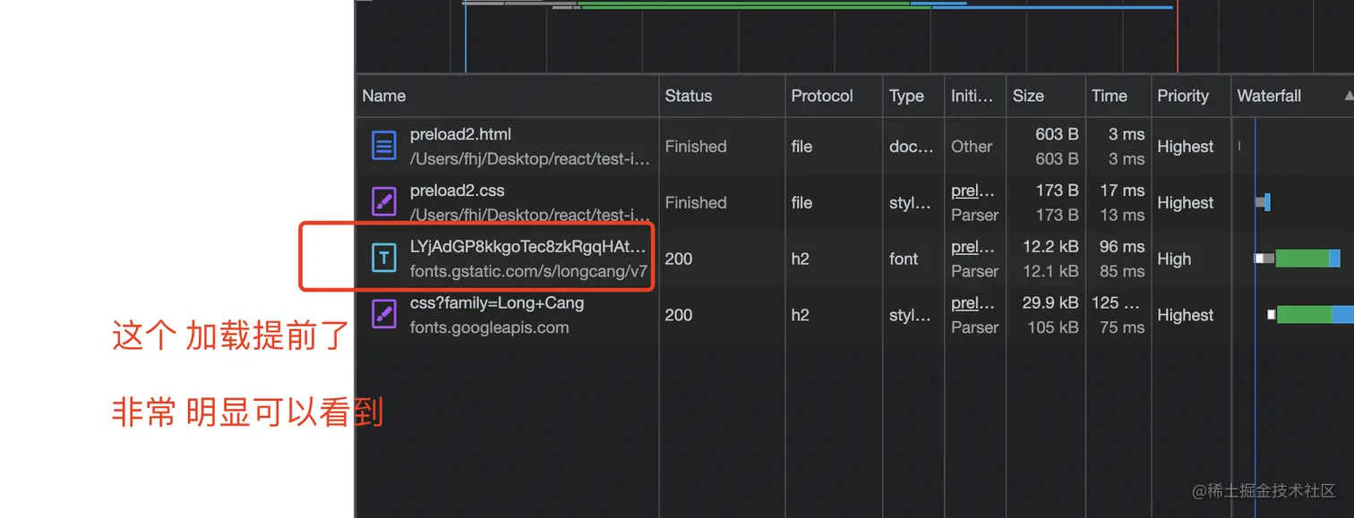1354x518 pixels.
Task: Click the font file type icon
Action: tap(383, 259)
